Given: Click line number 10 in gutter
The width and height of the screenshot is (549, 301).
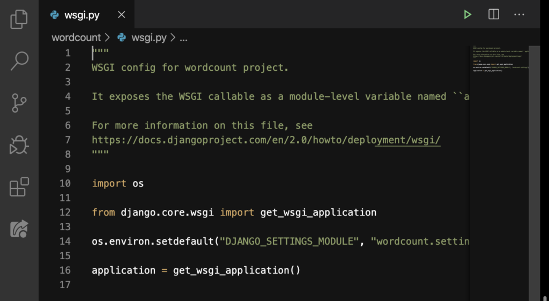Looking at the screenshot, I should point(65,184).
